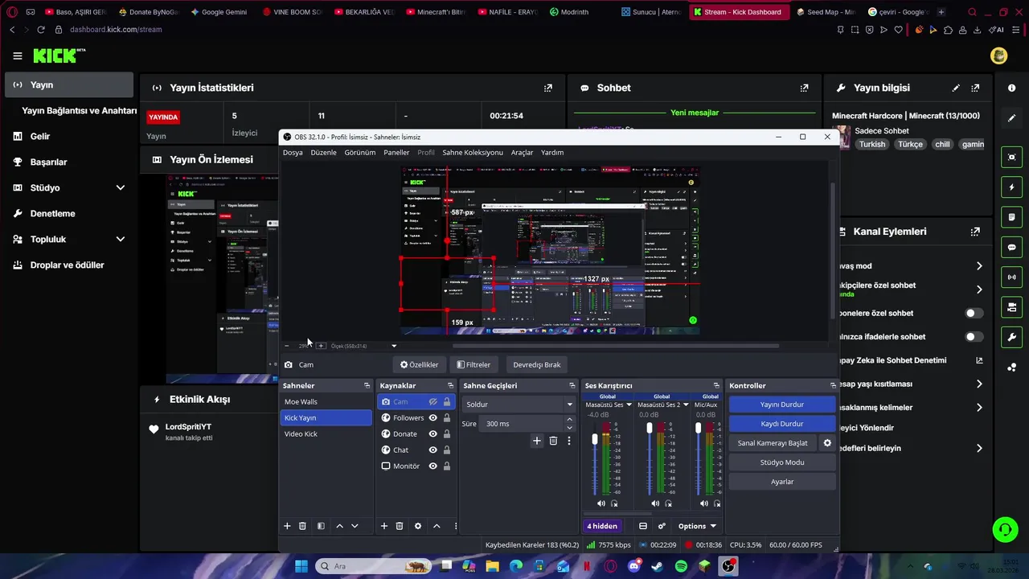Open scene filters icon in Sahneler toolbar
The image size is (1029, 579).
click(321, 526)
